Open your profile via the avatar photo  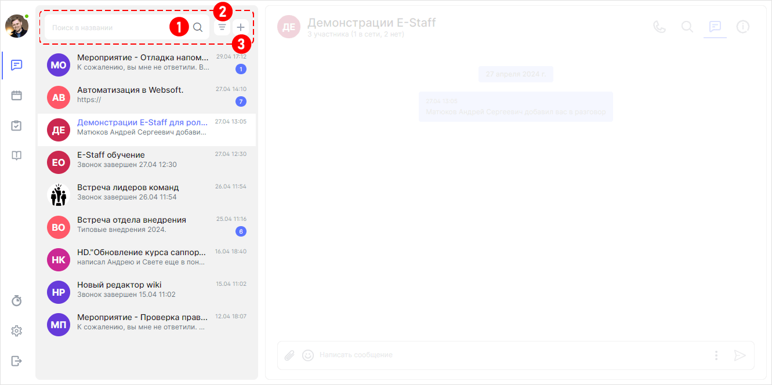[x=17, y=26]
